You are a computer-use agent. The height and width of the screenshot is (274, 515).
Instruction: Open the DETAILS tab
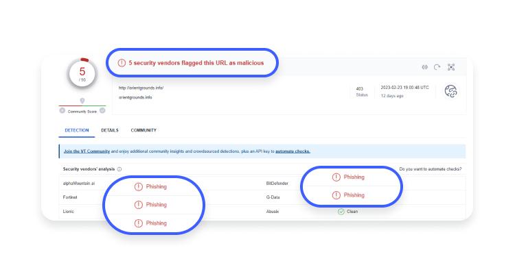point(110,130)
